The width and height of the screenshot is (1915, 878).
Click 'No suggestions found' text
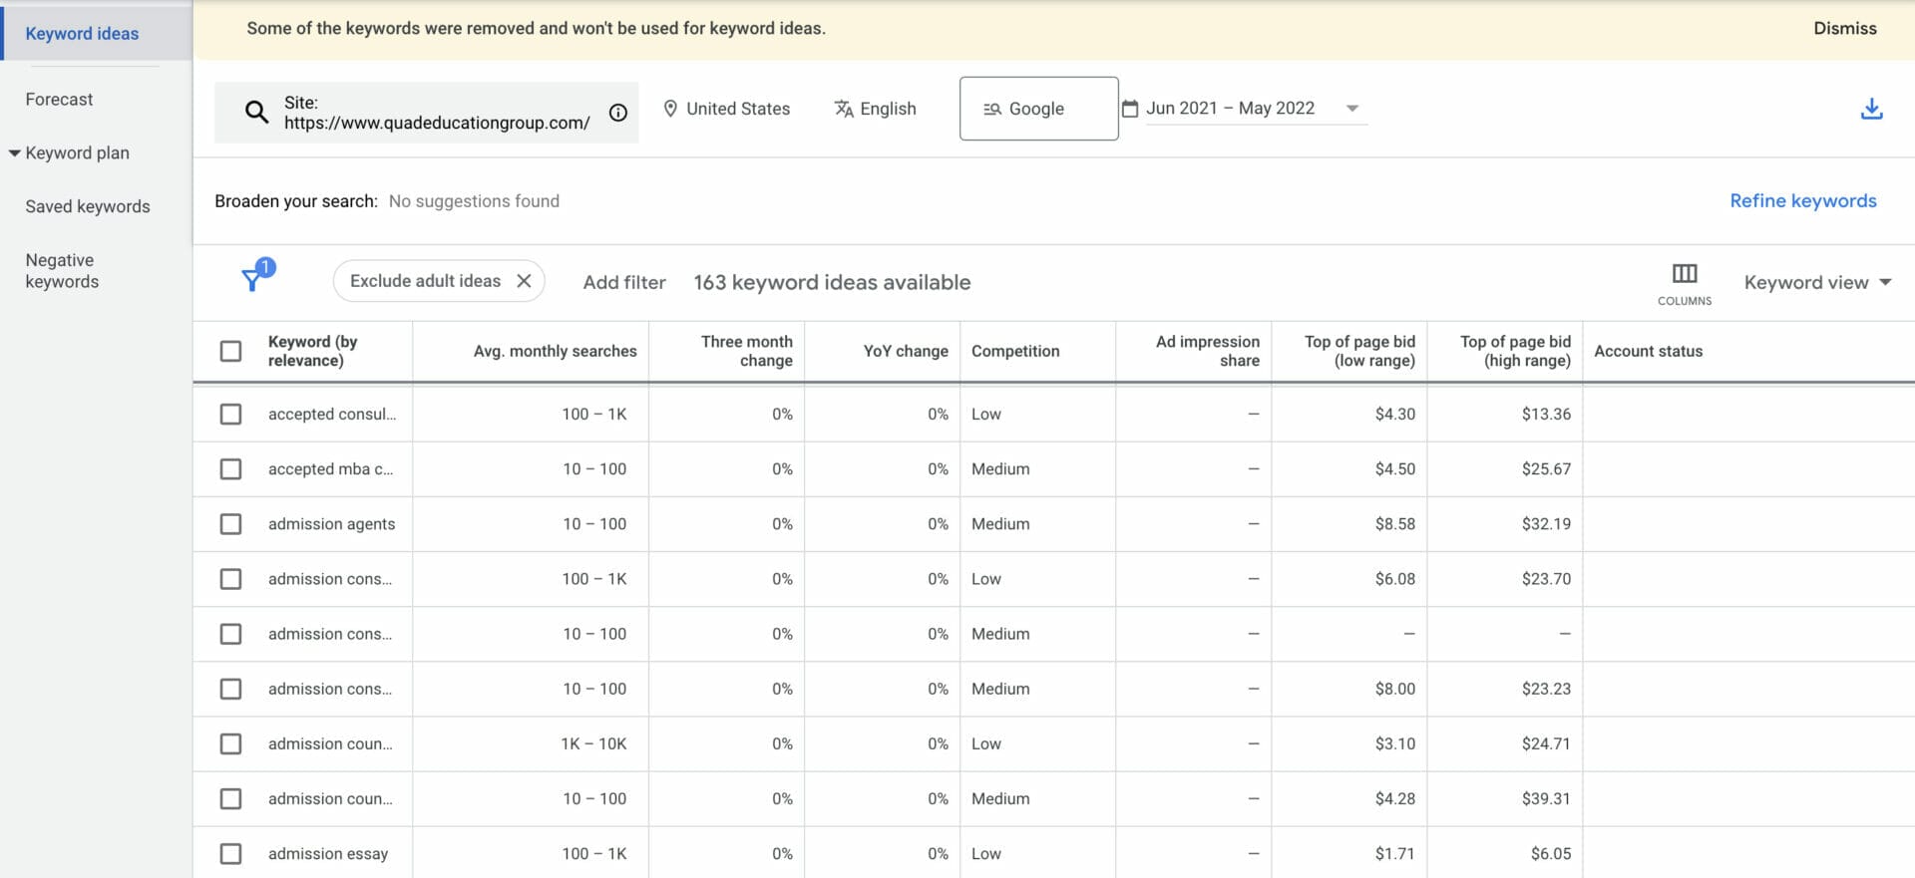(474, 201)
